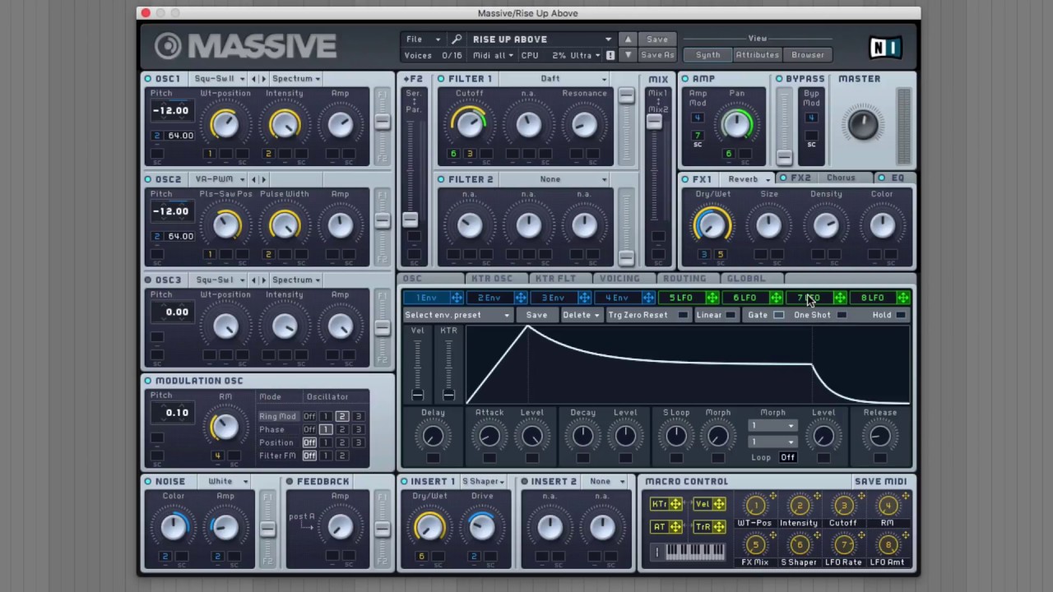The width and height of the screenshot is (1053, 592).
Task: Grab the 5 LFO modulation crosshair handle
Action: (712, 298)
